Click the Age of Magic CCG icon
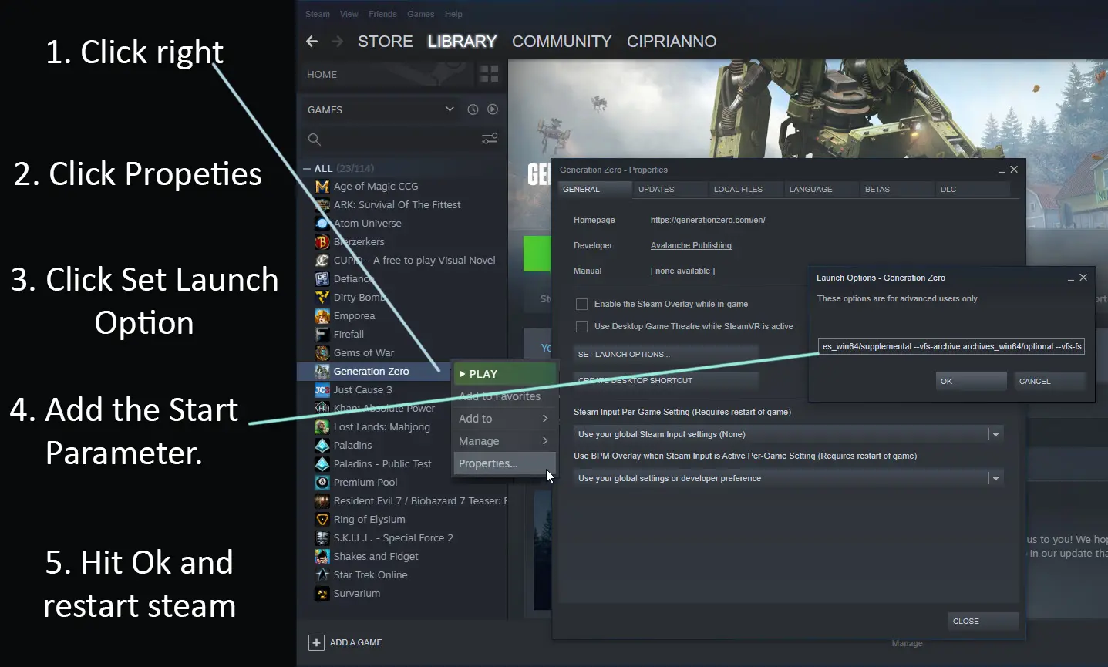 point(322,187)
